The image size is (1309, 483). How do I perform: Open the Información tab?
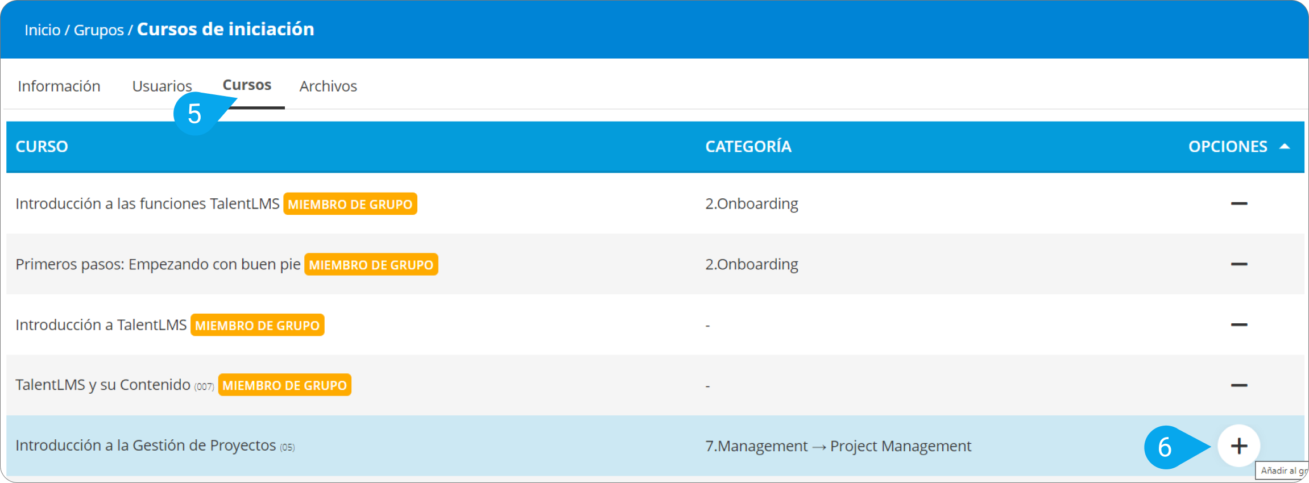click(x=59, y=86)
